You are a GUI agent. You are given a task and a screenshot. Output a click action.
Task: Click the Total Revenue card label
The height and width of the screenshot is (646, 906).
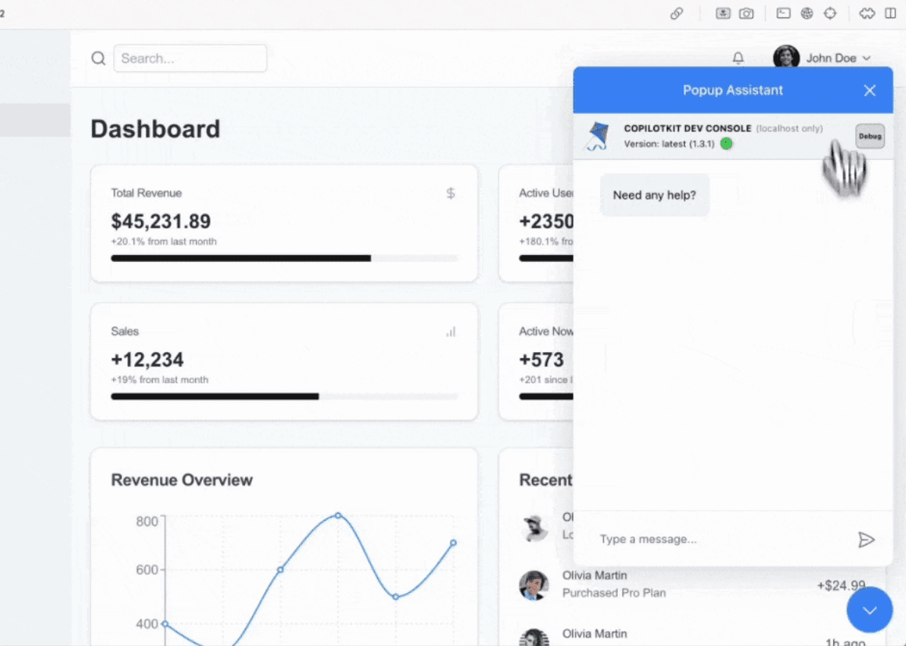(146, 193)
